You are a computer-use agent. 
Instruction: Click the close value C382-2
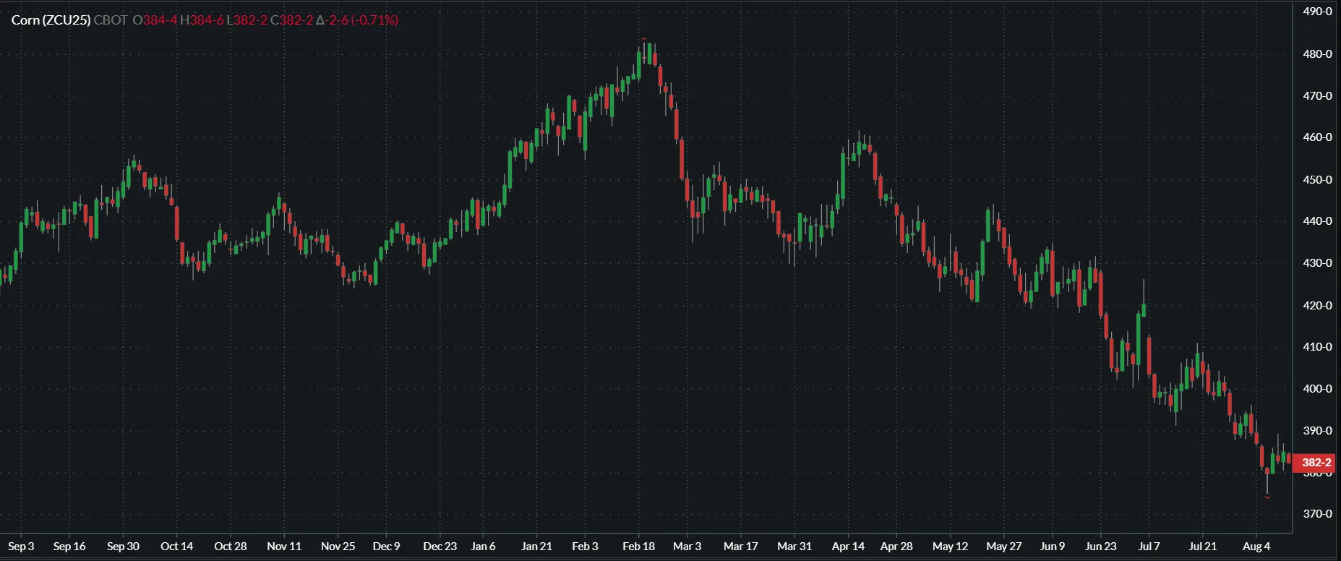(291, 20)
